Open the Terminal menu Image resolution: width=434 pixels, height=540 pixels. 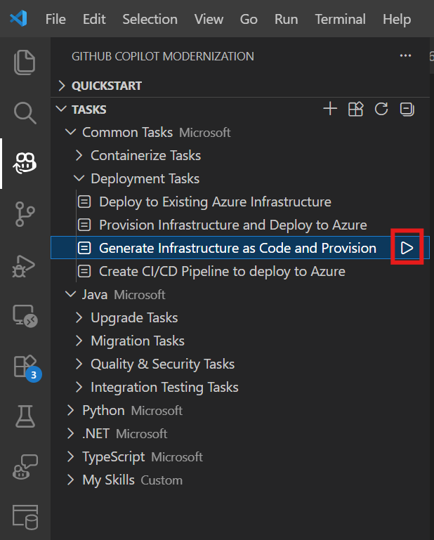coord(341,19)
